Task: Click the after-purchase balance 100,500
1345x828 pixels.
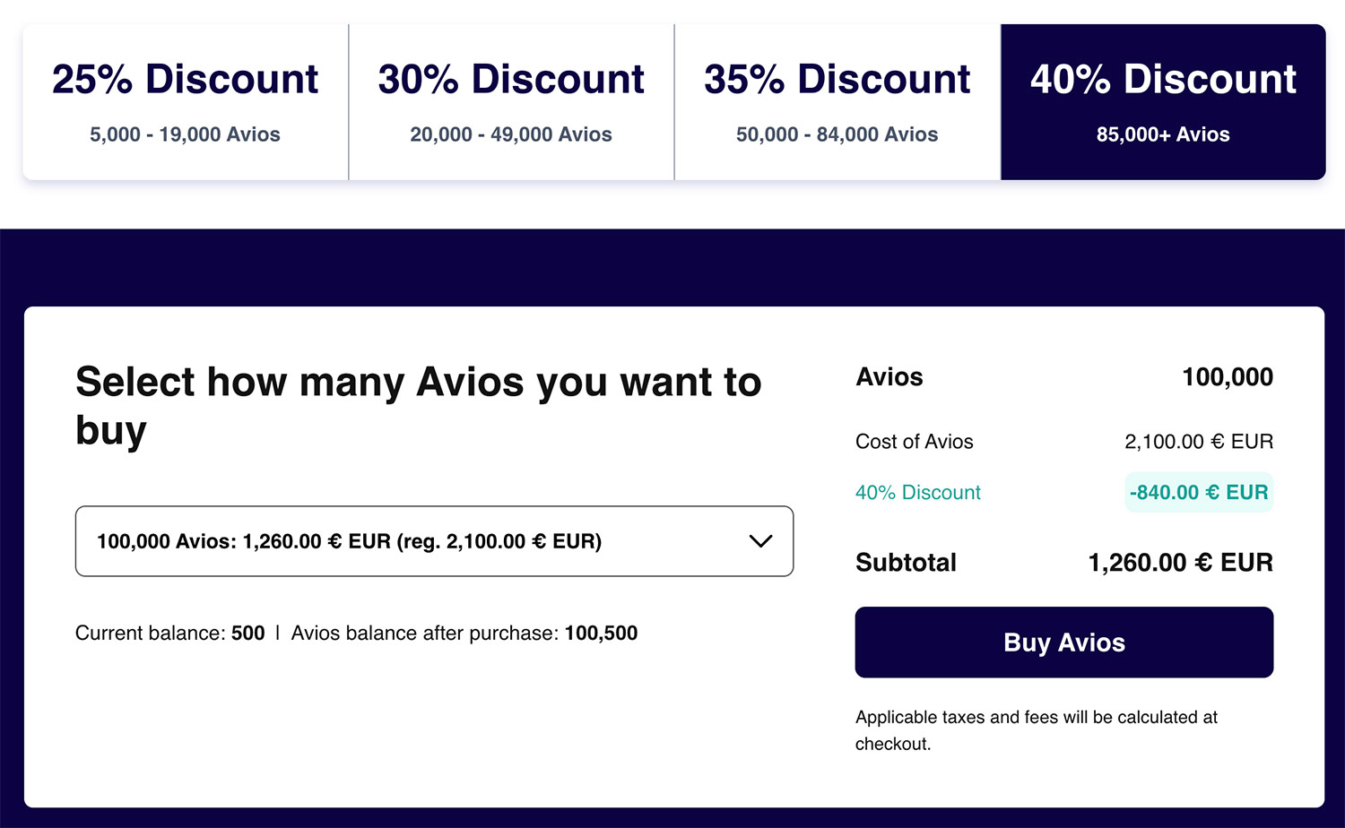Action: [x=601, y=634]
